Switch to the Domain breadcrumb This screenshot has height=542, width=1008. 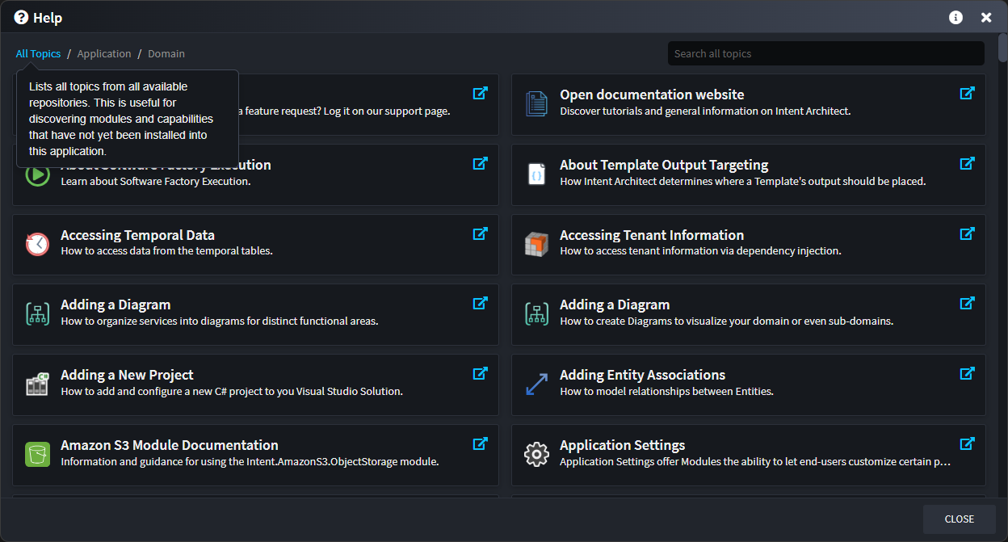tap(166, 54)
